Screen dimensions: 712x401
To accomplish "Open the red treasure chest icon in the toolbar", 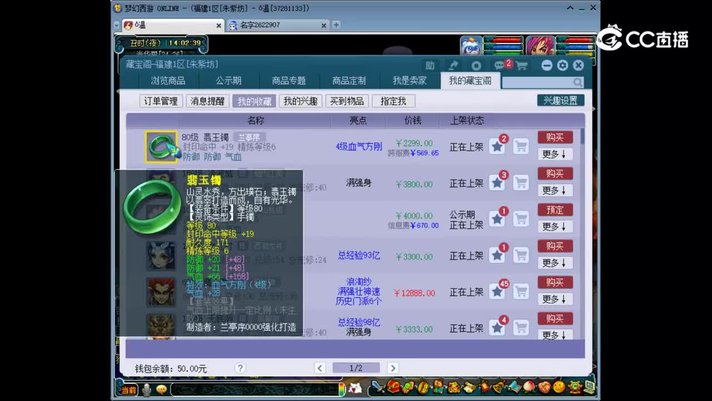I will point(393,387).
